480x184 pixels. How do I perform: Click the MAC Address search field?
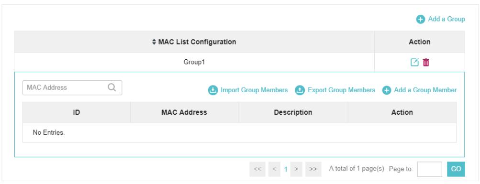tap(72, 88)
